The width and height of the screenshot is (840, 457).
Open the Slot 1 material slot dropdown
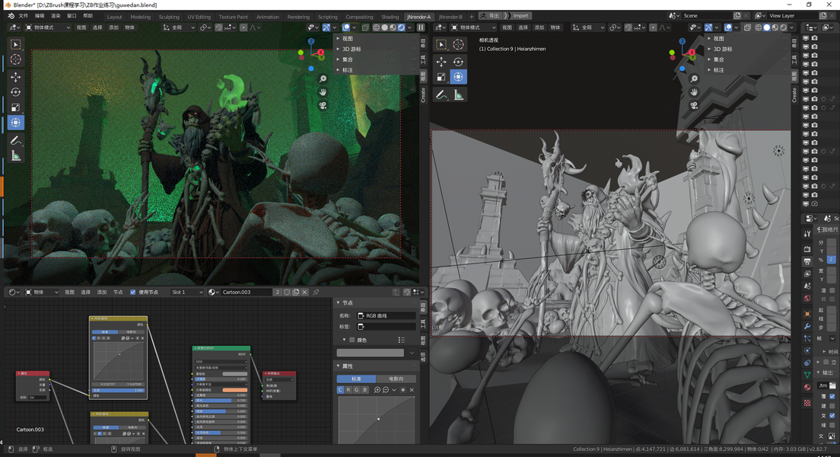[x=187, y=292]
